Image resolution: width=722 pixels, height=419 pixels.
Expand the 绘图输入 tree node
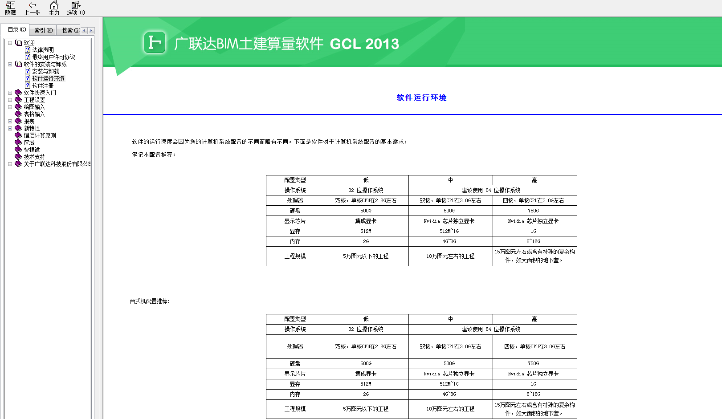pos(10,107)
